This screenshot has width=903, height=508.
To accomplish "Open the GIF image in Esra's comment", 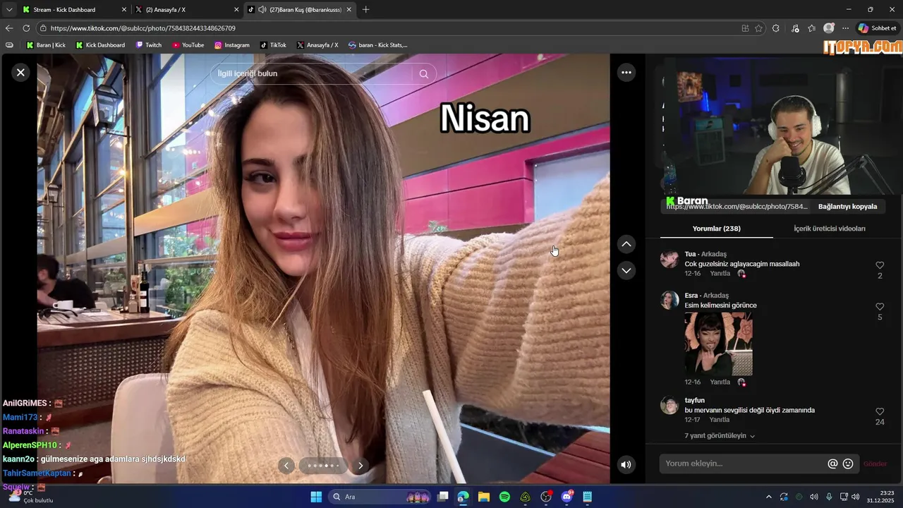I will point(718,344).
